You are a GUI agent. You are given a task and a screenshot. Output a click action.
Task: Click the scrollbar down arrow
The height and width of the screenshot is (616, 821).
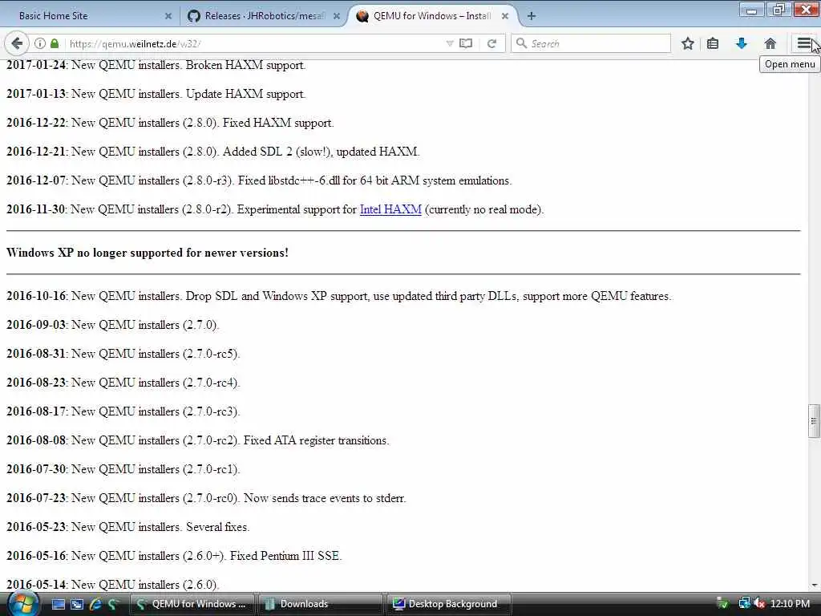pyautogui.click(x=814, y=585)
